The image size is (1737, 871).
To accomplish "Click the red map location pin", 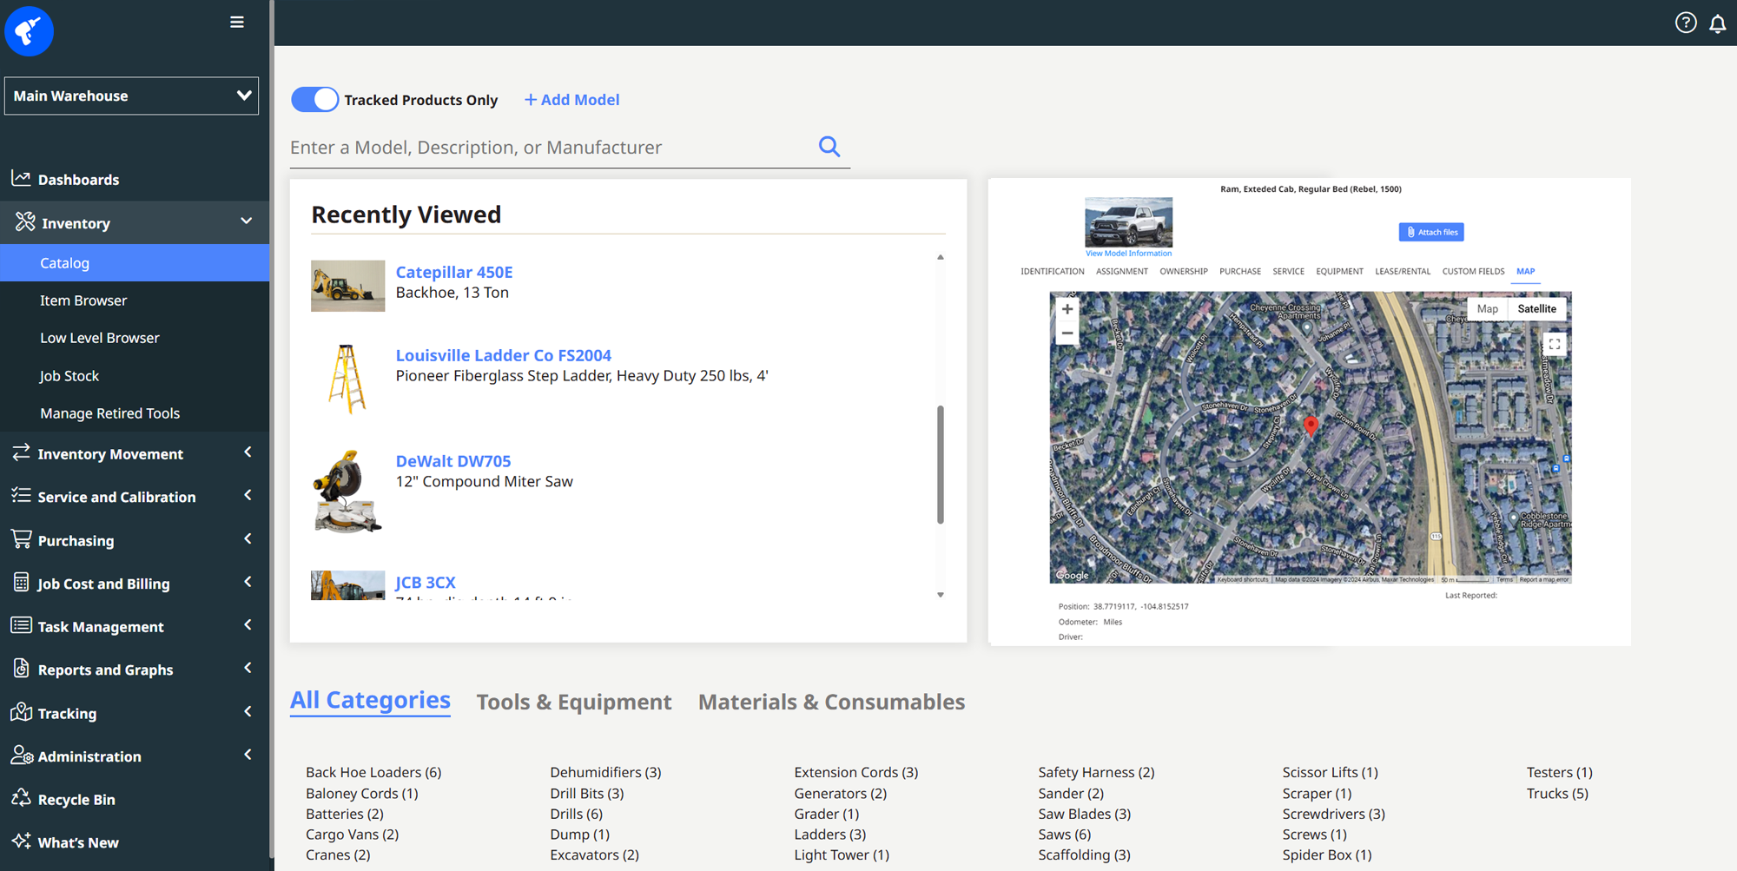I will 1311,425.
